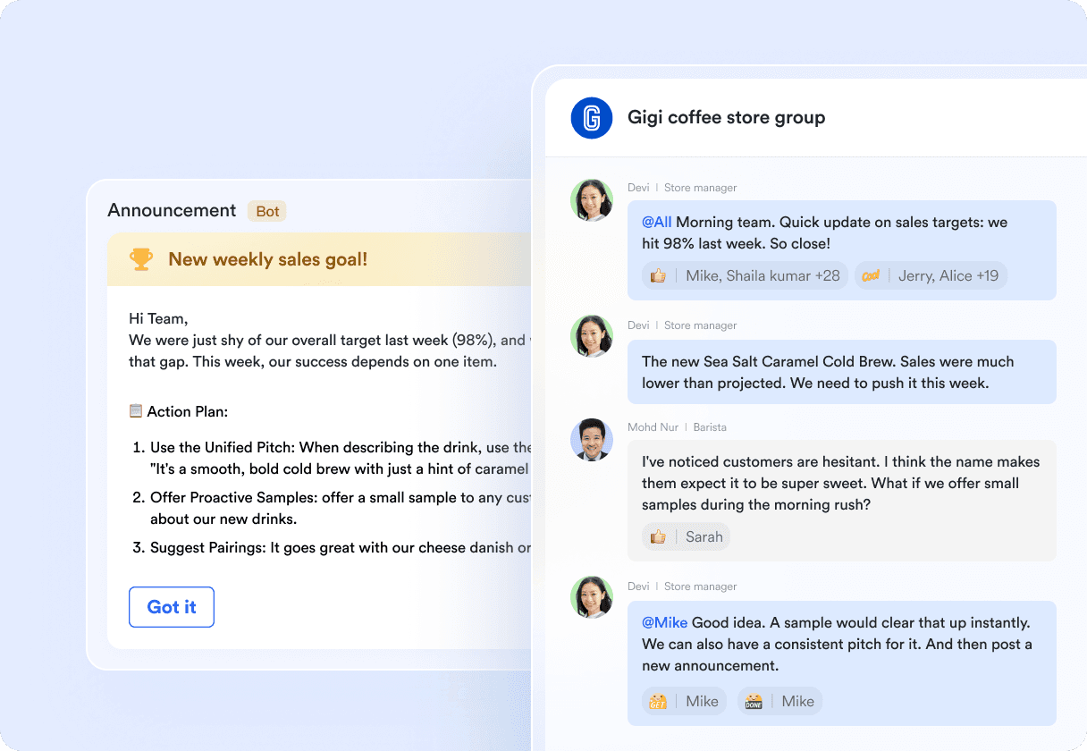Image resolution: width=1087 pixels, height=751 pixels.
Task: Click the Mohd Nur Barista label
Action: coord(677,427)
